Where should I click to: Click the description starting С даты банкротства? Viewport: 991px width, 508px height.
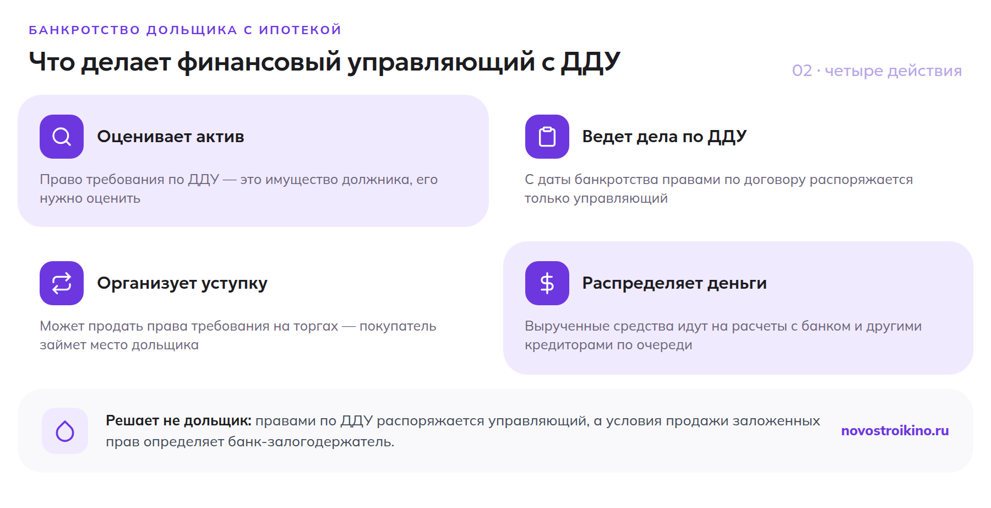pyautogui.click(x=718, y=189)
